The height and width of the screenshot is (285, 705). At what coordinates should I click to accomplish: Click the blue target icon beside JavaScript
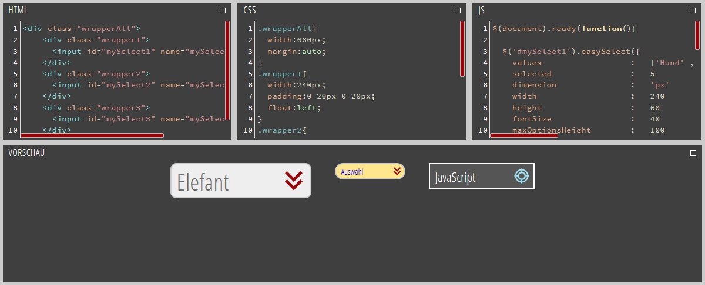[522, 176]
